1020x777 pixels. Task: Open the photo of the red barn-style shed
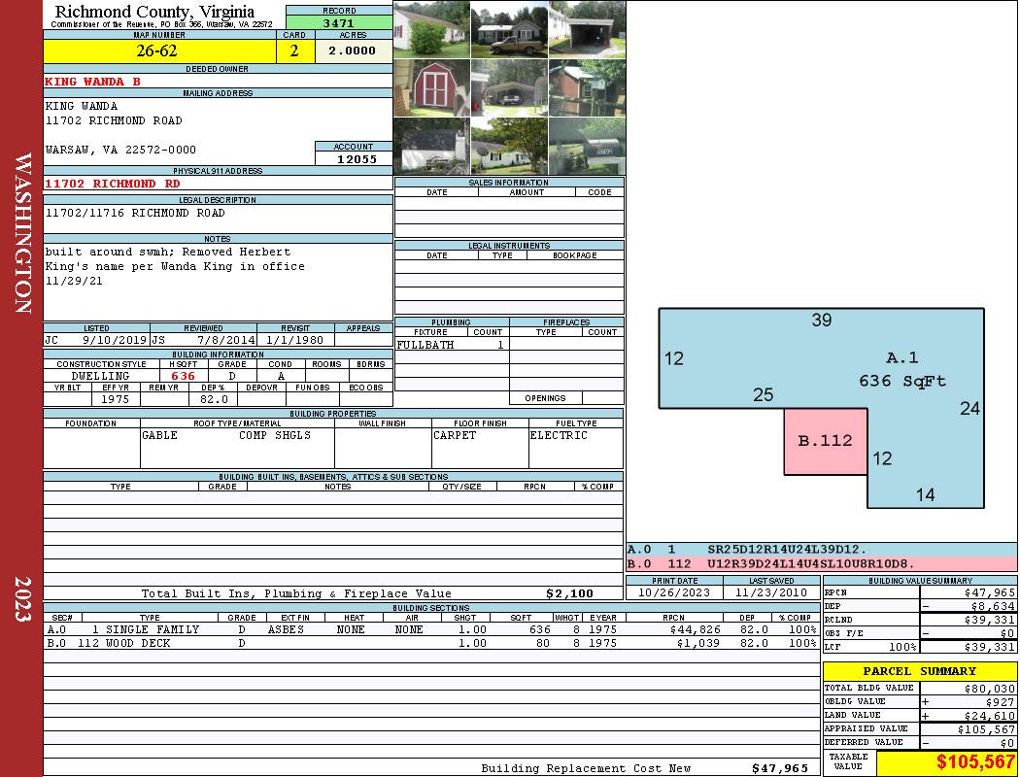pos(432,87)
